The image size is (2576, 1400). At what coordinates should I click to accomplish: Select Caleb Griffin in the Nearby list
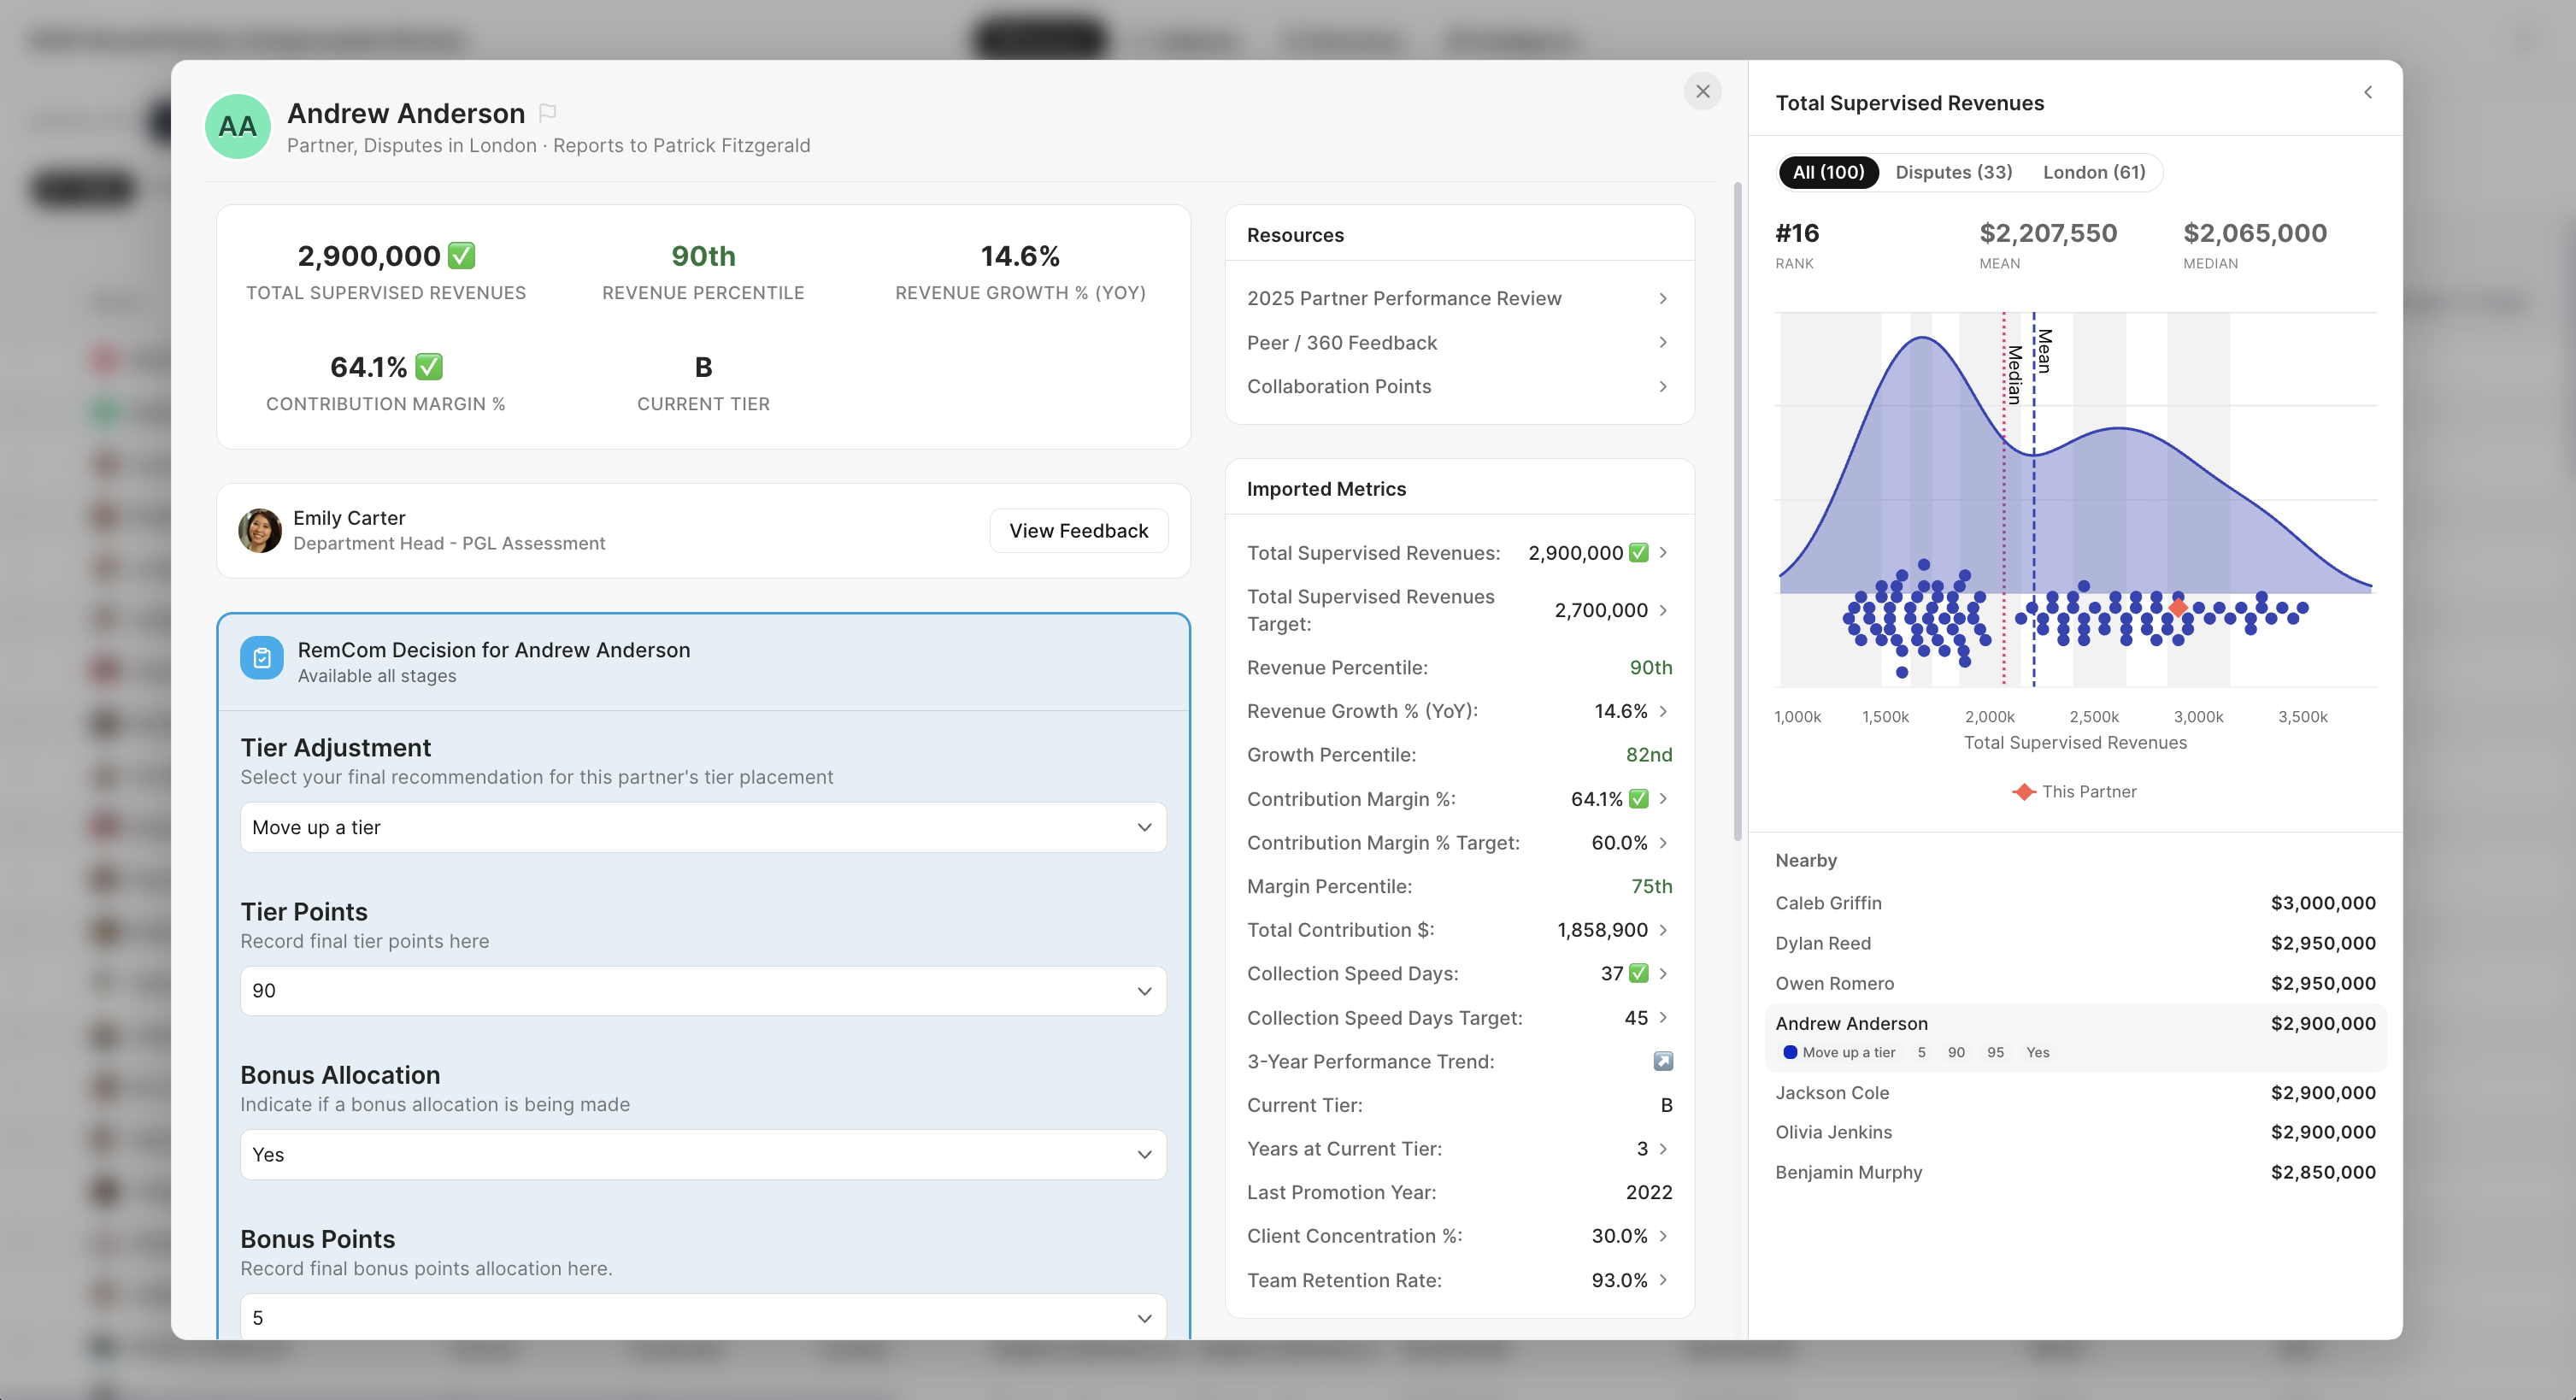[1828, 903]
